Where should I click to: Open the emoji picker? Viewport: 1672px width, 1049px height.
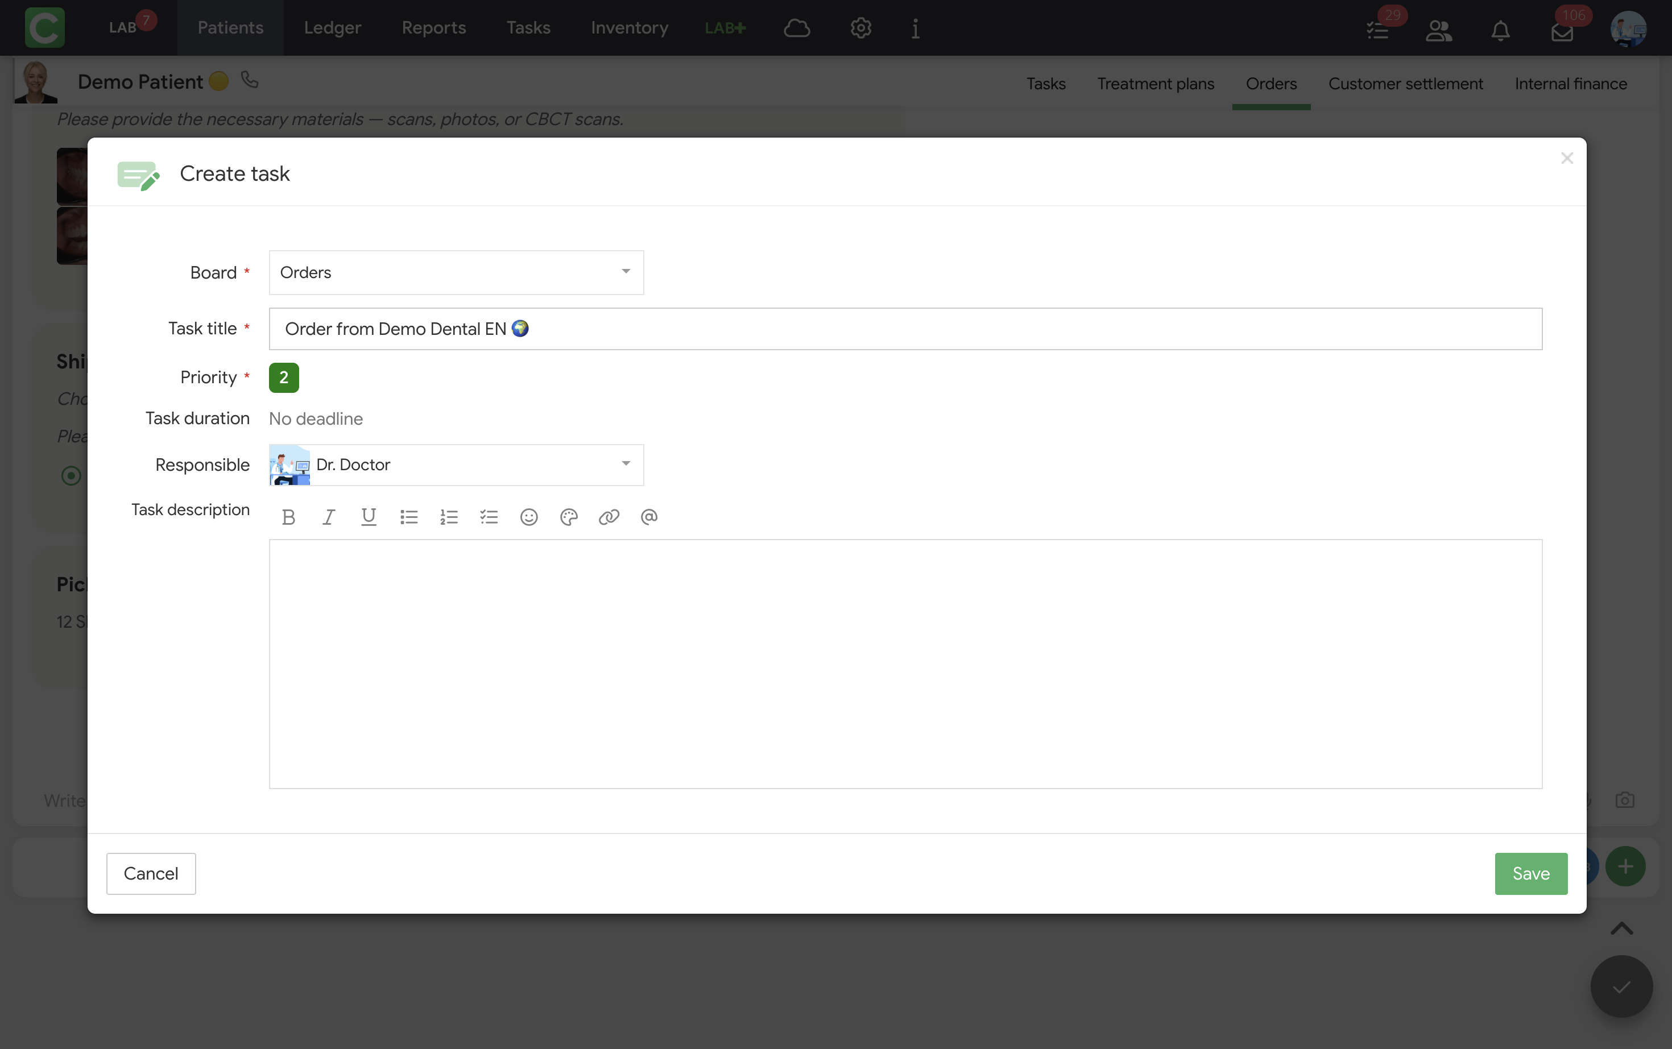(529, 517)
